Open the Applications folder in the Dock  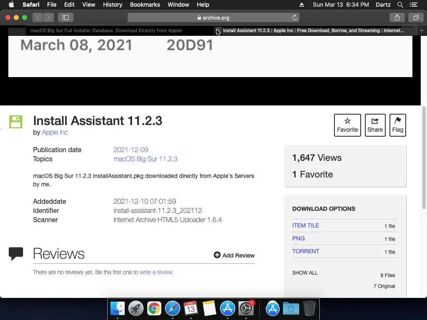click(273, 309)
